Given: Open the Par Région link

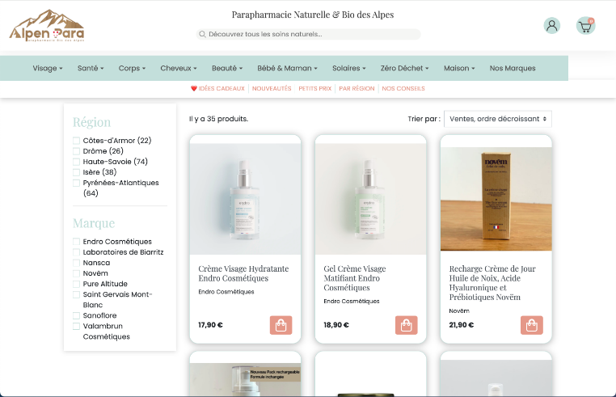Looking at the screenshot, I should (x=357, y=88).
